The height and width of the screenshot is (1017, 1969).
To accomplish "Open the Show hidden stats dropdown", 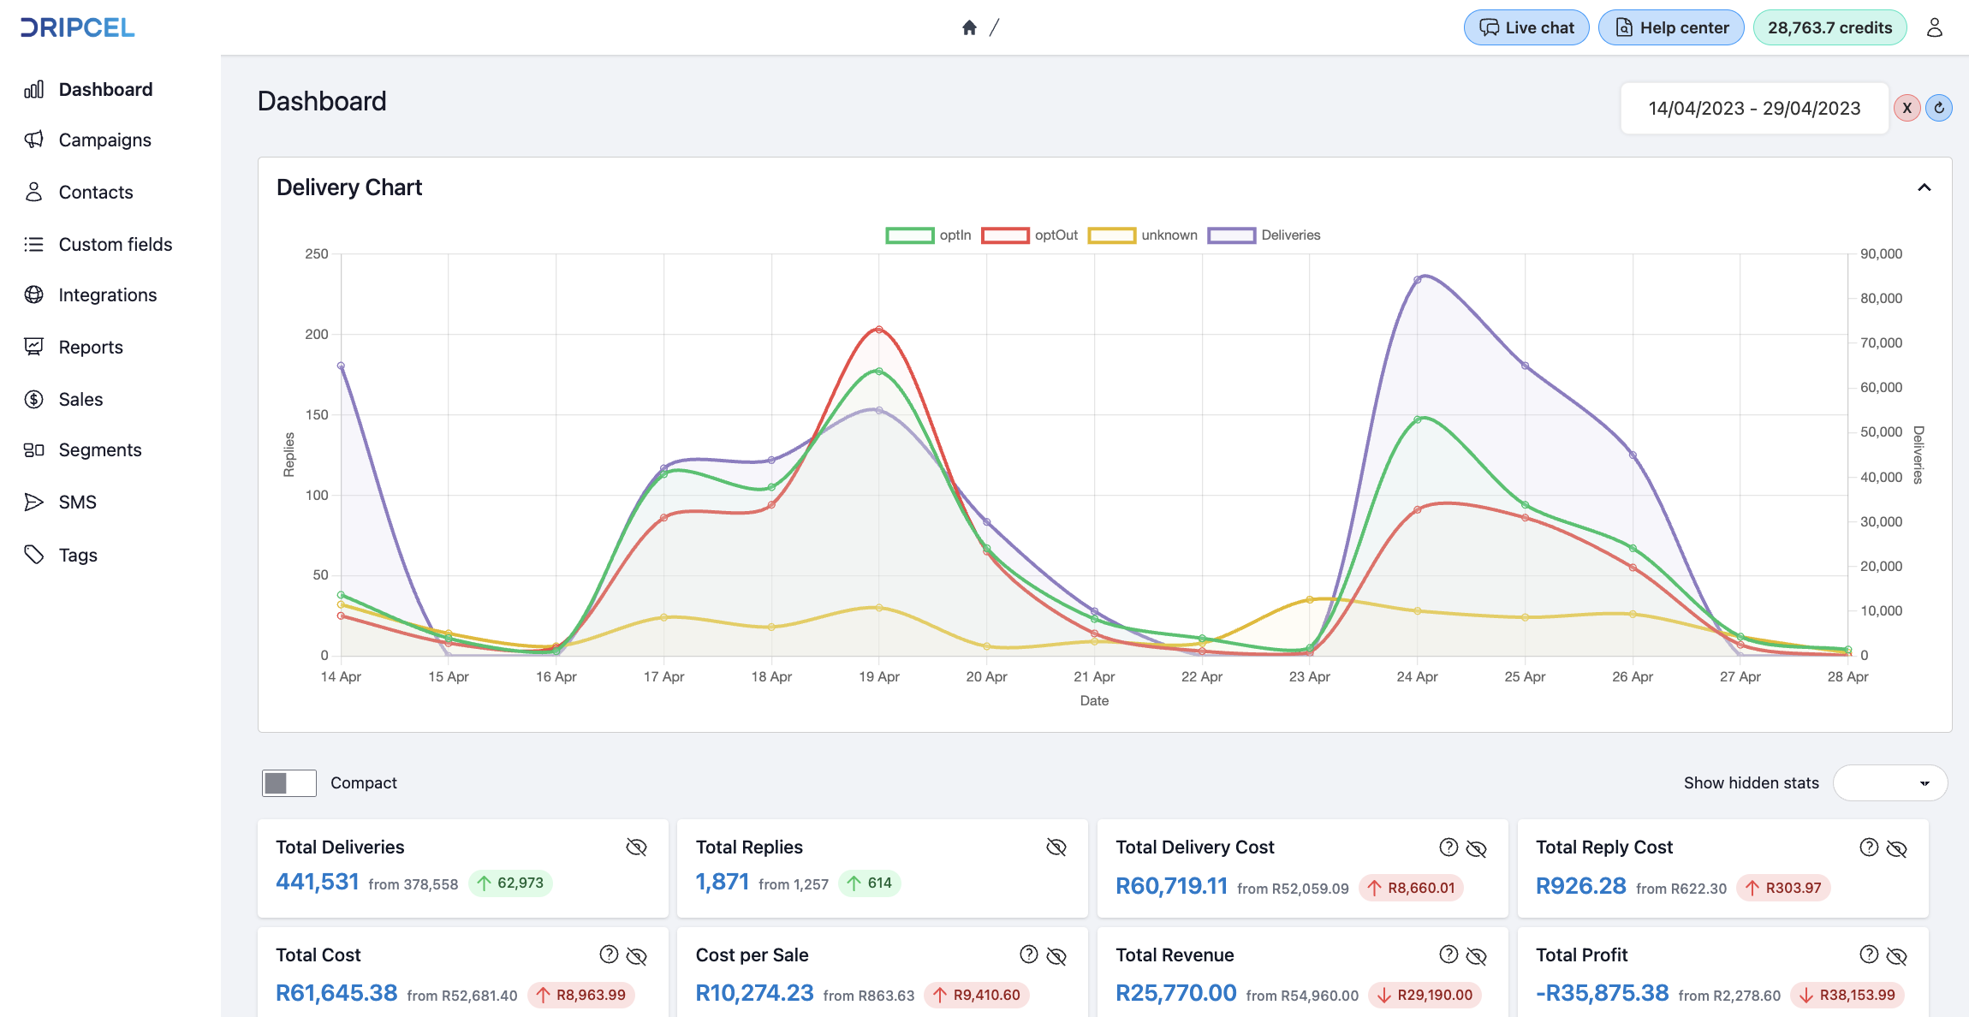I will (x=1889, y=783).
